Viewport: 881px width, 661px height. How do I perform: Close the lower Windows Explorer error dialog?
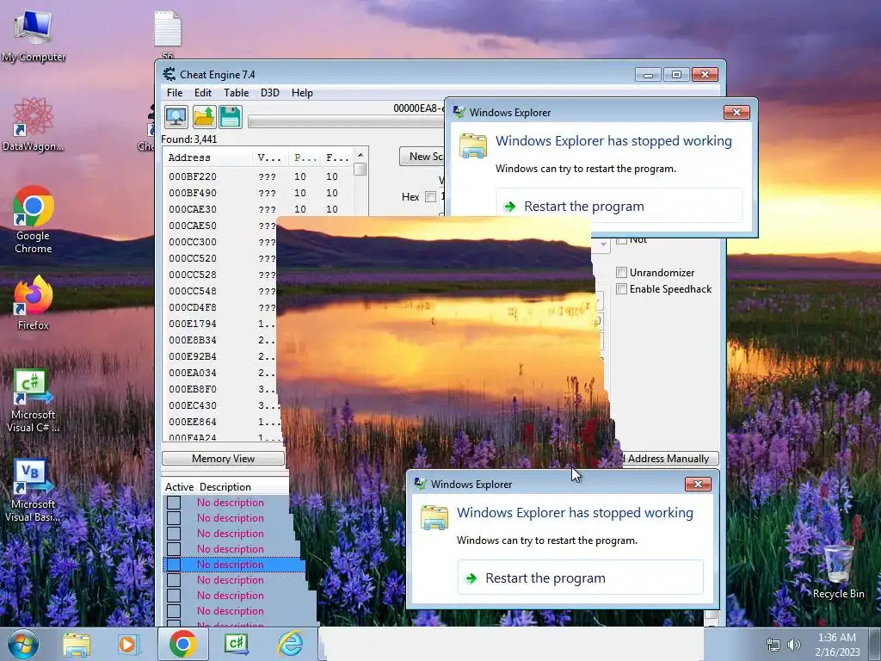click(698, 484)
